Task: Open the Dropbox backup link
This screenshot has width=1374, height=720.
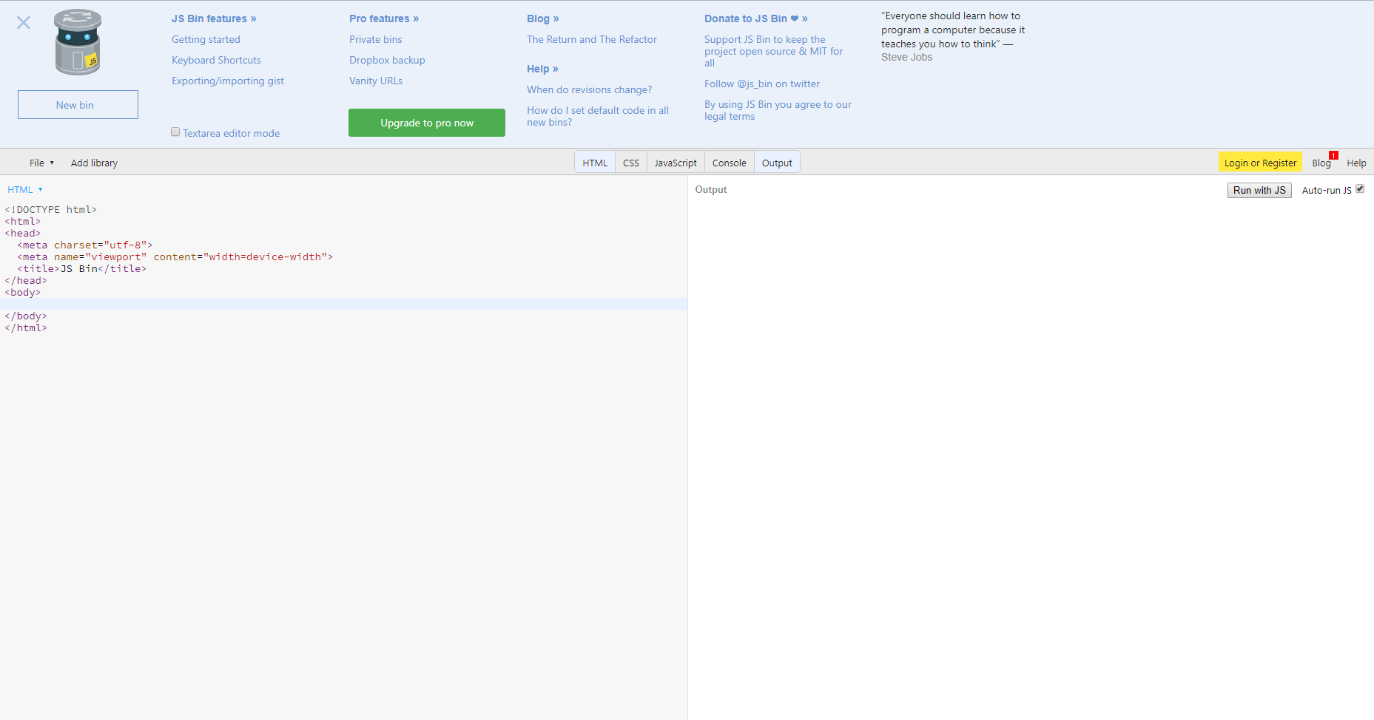Action: pos(387,60)
